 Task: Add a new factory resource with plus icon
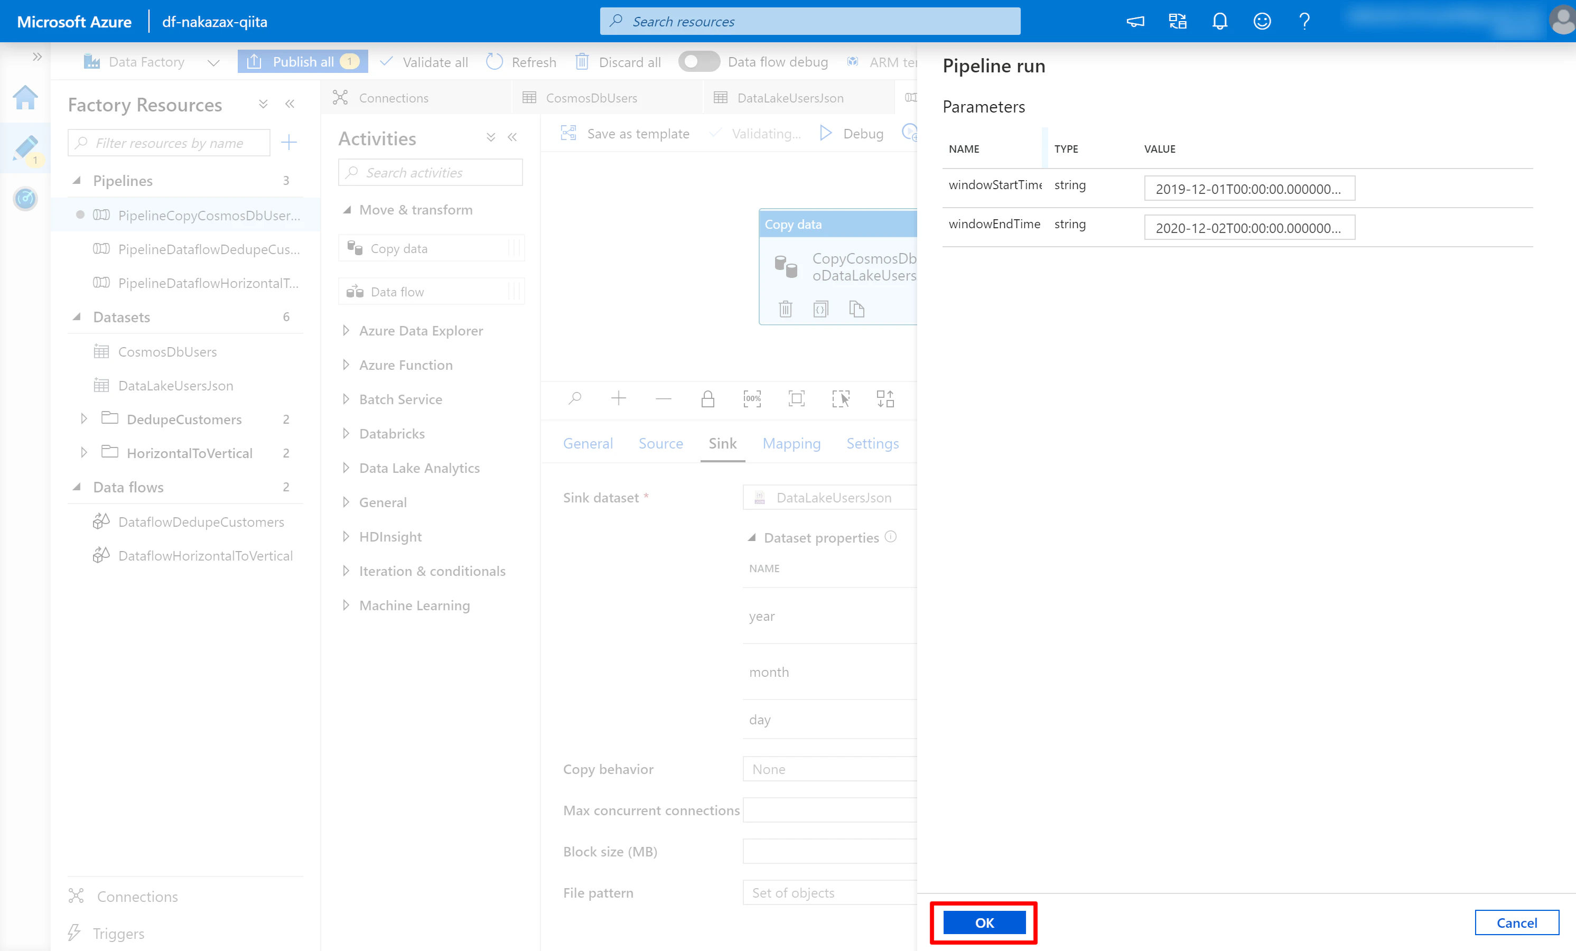(x=289, y=142)
